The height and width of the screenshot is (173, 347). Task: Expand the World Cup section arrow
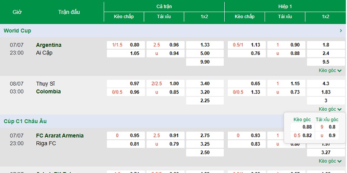[x=341, y=31]
